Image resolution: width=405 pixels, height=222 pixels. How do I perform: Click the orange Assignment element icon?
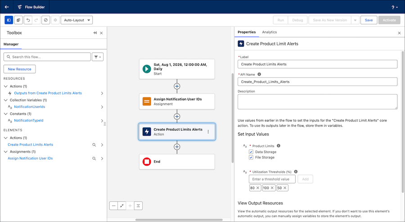(x=147, y=101)
